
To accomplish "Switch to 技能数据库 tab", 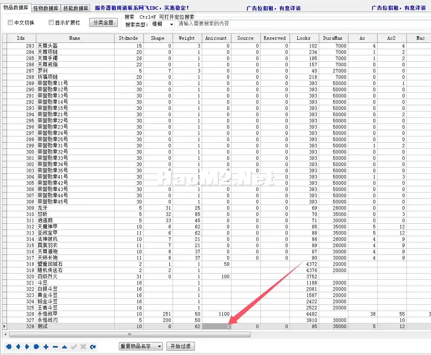I will (x=76, y=8).
